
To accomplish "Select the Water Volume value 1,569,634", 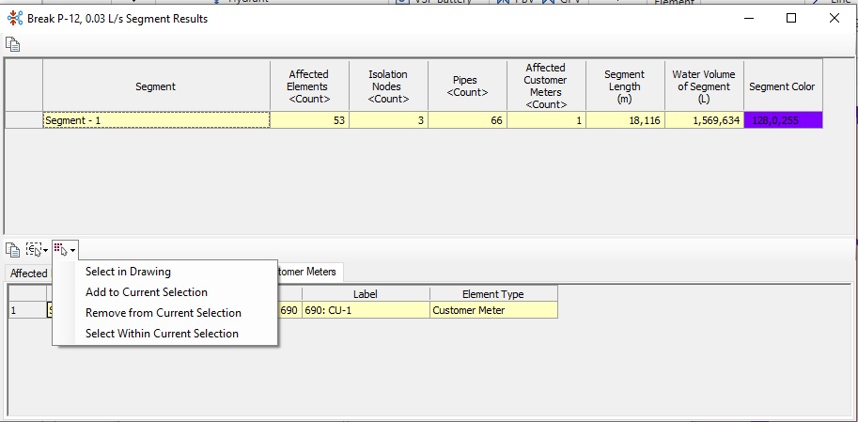I will tap(704, 120).
